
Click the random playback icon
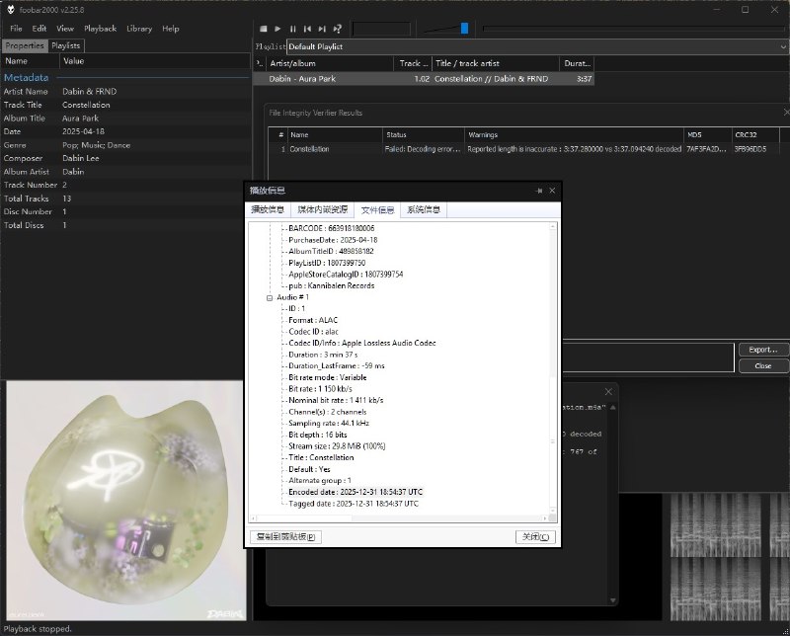338,29
